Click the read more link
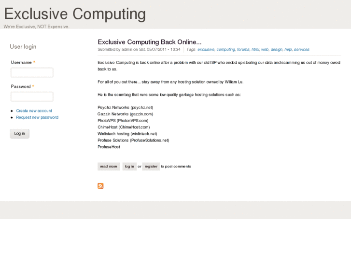351x263 pixels. click(x=109, y=166)
